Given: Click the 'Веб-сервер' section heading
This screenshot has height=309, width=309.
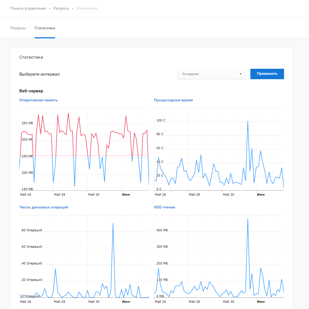Looking at the screenshot, I should point(31,91).
